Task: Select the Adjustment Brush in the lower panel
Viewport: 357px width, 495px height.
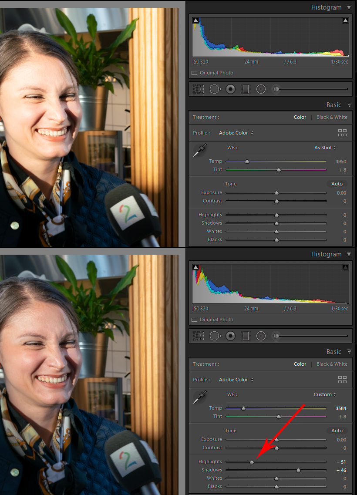Action: [x=276, y=336]
